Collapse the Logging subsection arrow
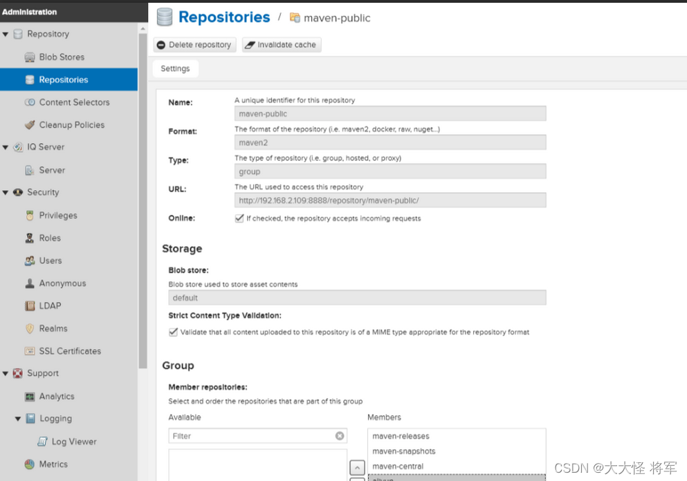The height and width of the screenshot is (481, 687). pos(18,419)
